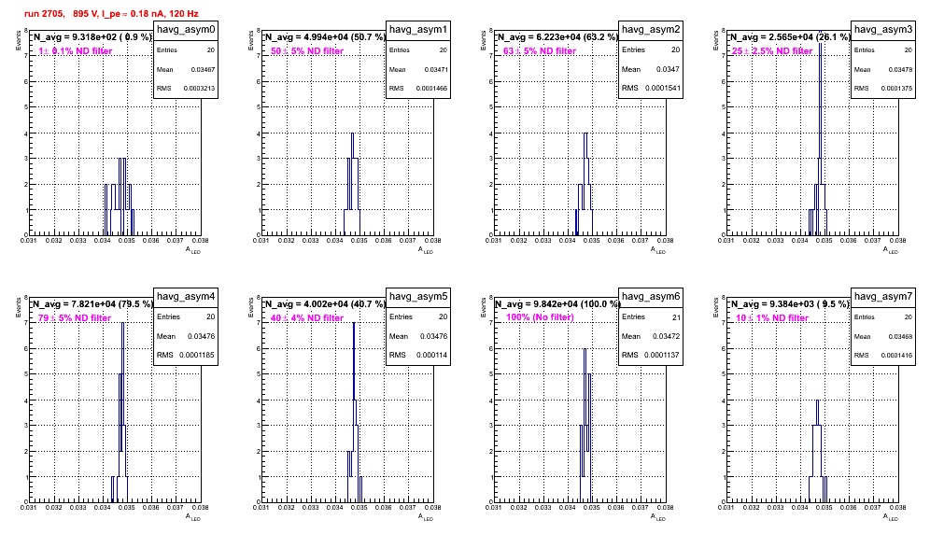This screenshot has height=534, width=930.
Task: Select the havg_asym5 stats box title
Action: pyautogui.click(x=418, y=296)
